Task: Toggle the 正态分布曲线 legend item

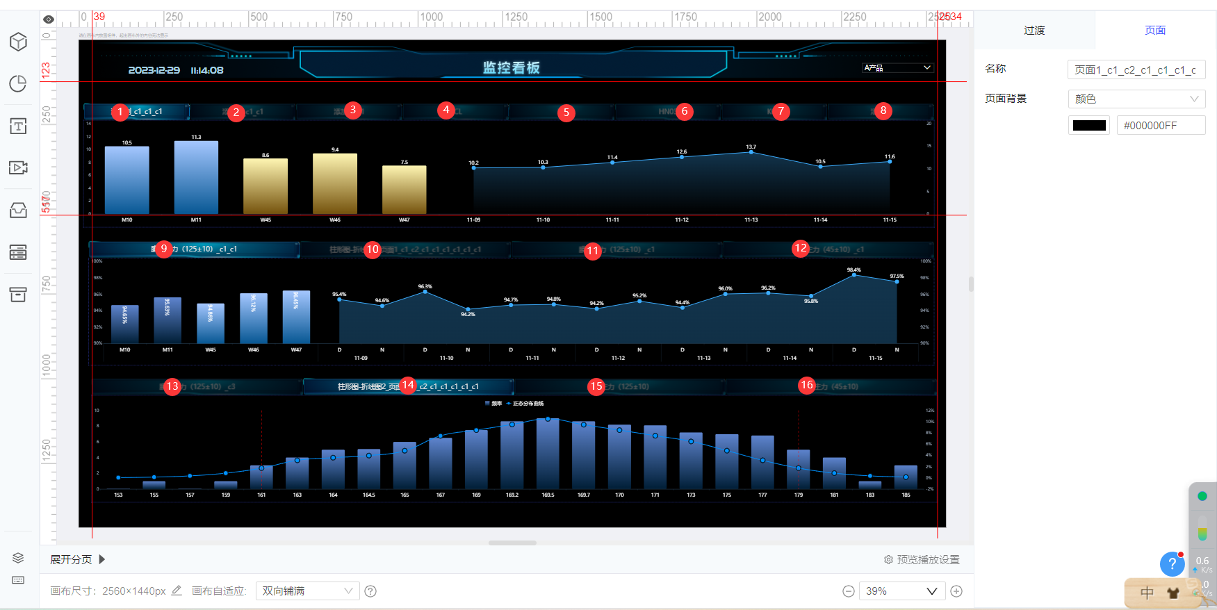Action: pos(525,403)
